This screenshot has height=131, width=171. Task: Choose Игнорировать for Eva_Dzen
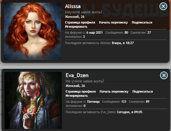[77, 96]
